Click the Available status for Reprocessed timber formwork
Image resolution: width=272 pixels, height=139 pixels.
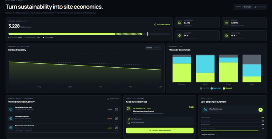coord(110,128)
